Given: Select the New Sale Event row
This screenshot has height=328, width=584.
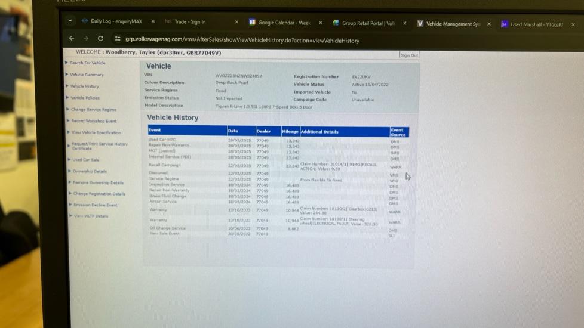Looking at the screenshot, I should click(278, 234).
